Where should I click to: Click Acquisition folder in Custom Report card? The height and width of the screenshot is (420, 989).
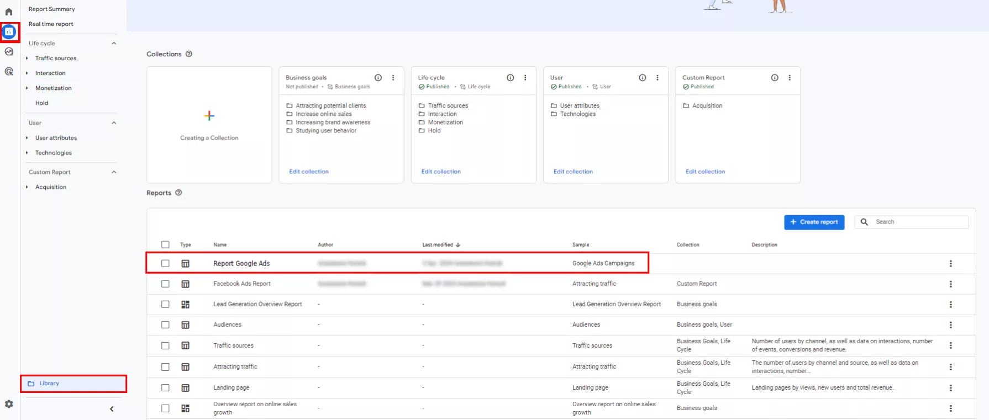click(x=702, y=105)
